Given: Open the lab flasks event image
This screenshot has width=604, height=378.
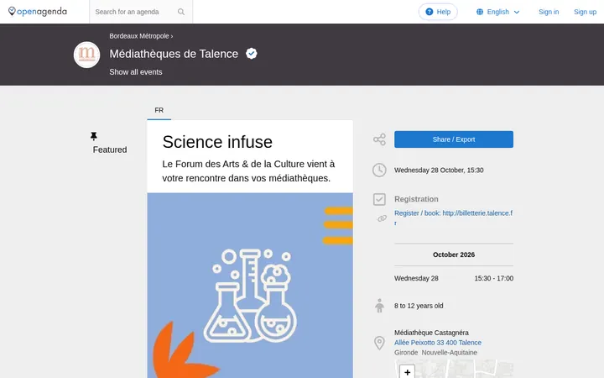Looking at the screenshot, I should 250,286.
